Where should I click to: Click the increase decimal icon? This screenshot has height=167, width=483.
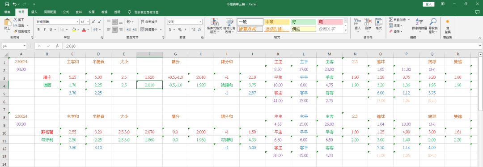point(193,30)
